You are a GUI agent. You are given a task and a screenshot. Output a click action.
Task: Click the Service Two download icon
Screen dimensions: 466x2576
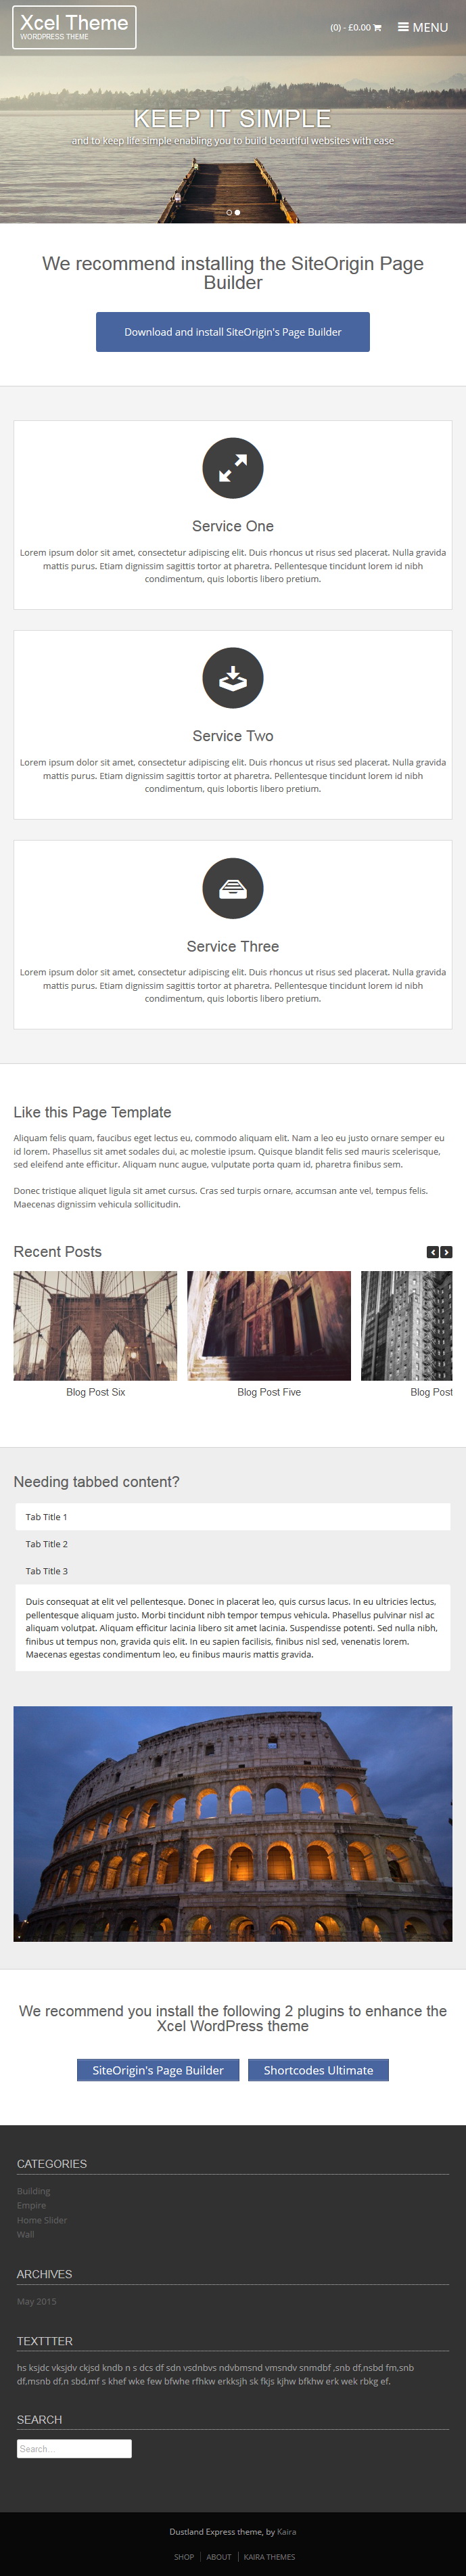coord(233,678)
